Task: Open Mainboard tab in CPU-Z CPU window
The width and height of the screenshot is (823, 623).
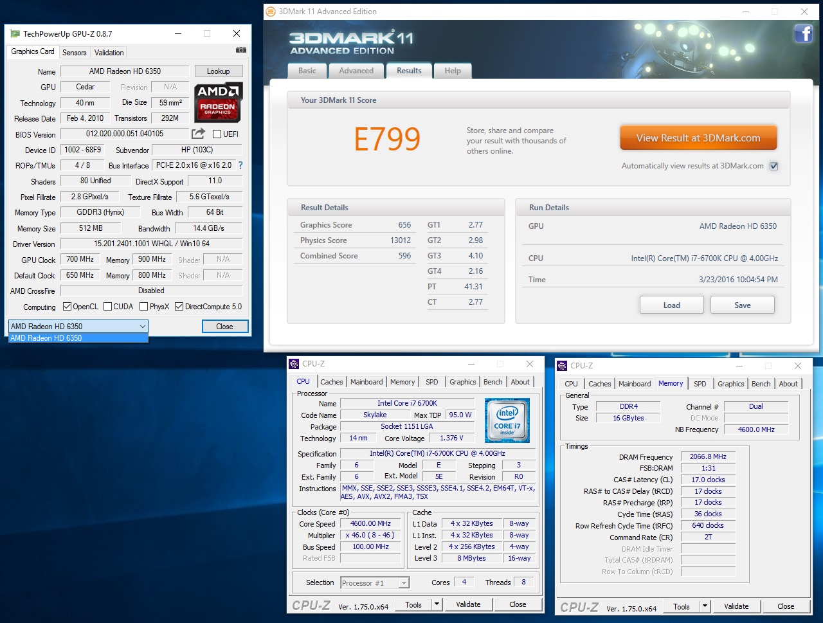Action: (366, 382)
